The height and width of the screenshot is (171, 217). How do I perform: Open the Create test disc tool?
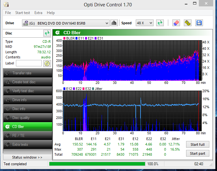coord(28,82)
